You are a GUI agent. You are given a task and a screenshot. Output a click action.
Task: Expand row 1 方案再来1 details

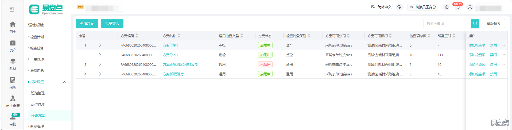(x=100, y=45)
